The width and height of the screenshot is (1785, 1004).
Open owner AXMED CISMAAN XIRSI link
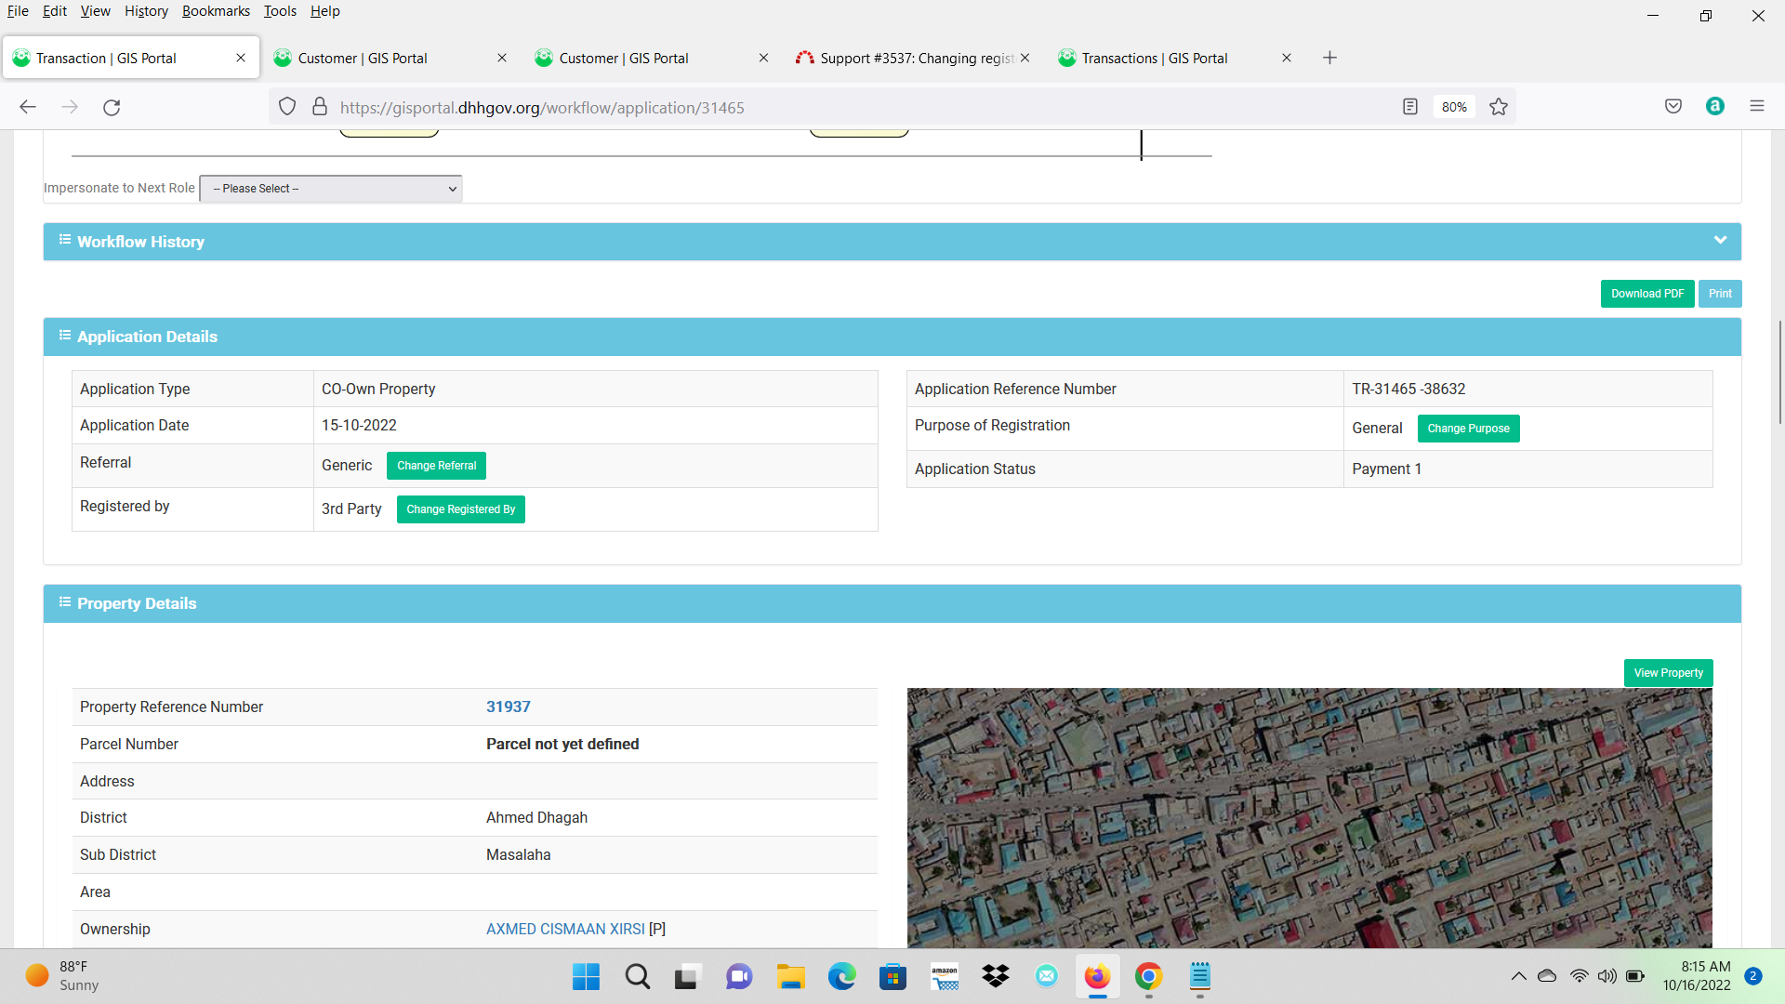click(x=565, y=929)
